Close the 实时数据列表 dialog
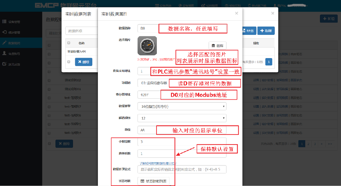The width and height of the screenshot is (341, 186). tap(272, 13)
